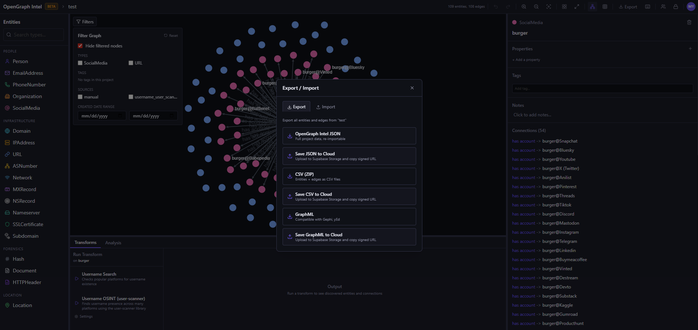This screenshot has width=698, height=330.
Task: Click the second created date field
Action: (x=153, y=116)
